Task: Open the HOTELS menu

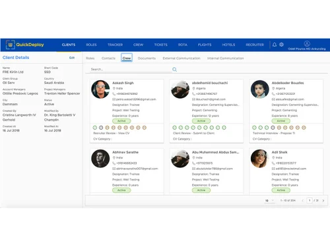Action: [228, 45]
